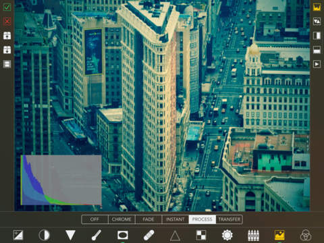324x243 pixels.
Task: Toggle the horizontal split compare view
Action: [x=317, y=50]
